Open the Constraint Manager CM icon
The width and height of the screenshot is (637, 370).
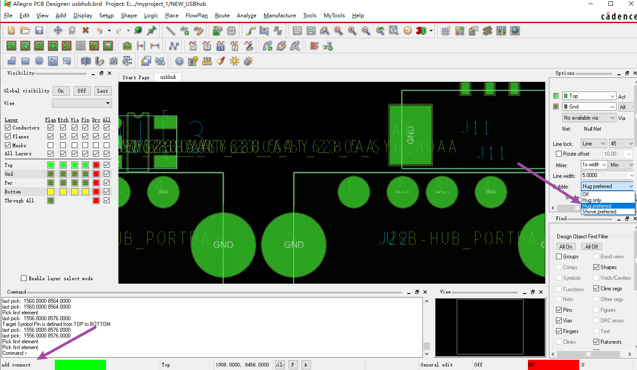tap(501, 31)
